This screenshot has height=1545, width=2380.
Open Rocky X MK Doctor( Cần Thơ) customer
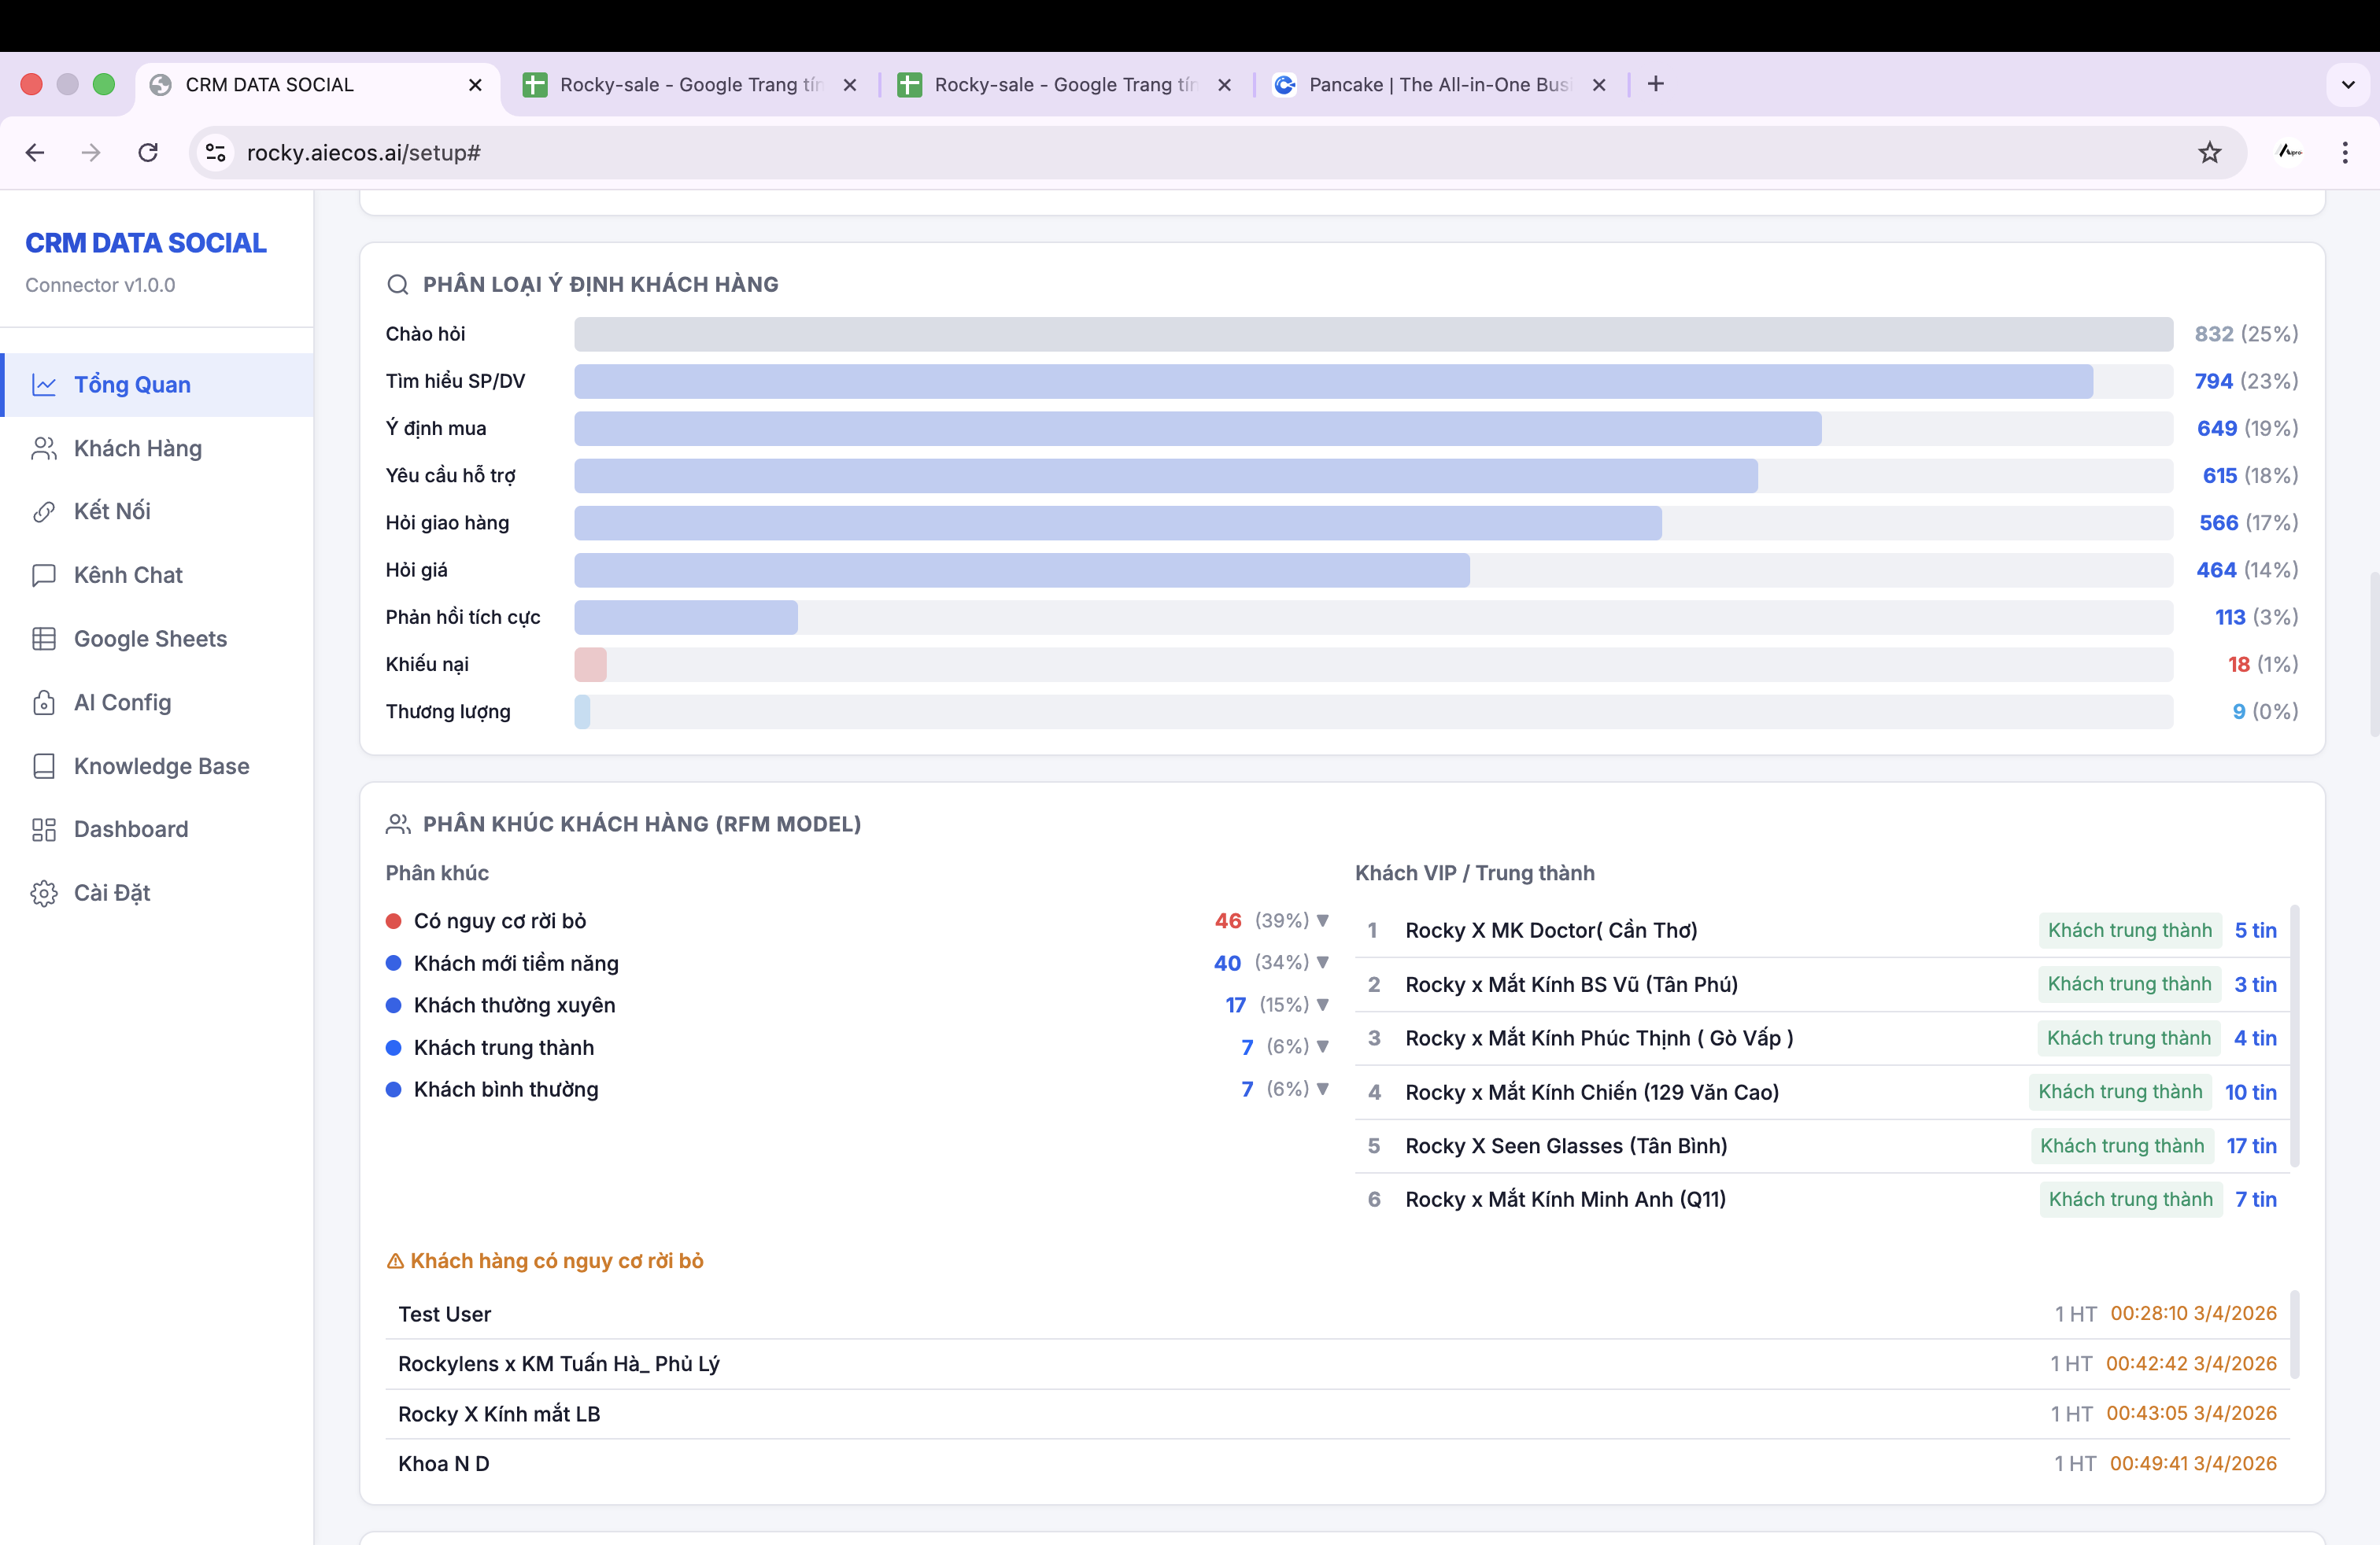[1822, 931]
